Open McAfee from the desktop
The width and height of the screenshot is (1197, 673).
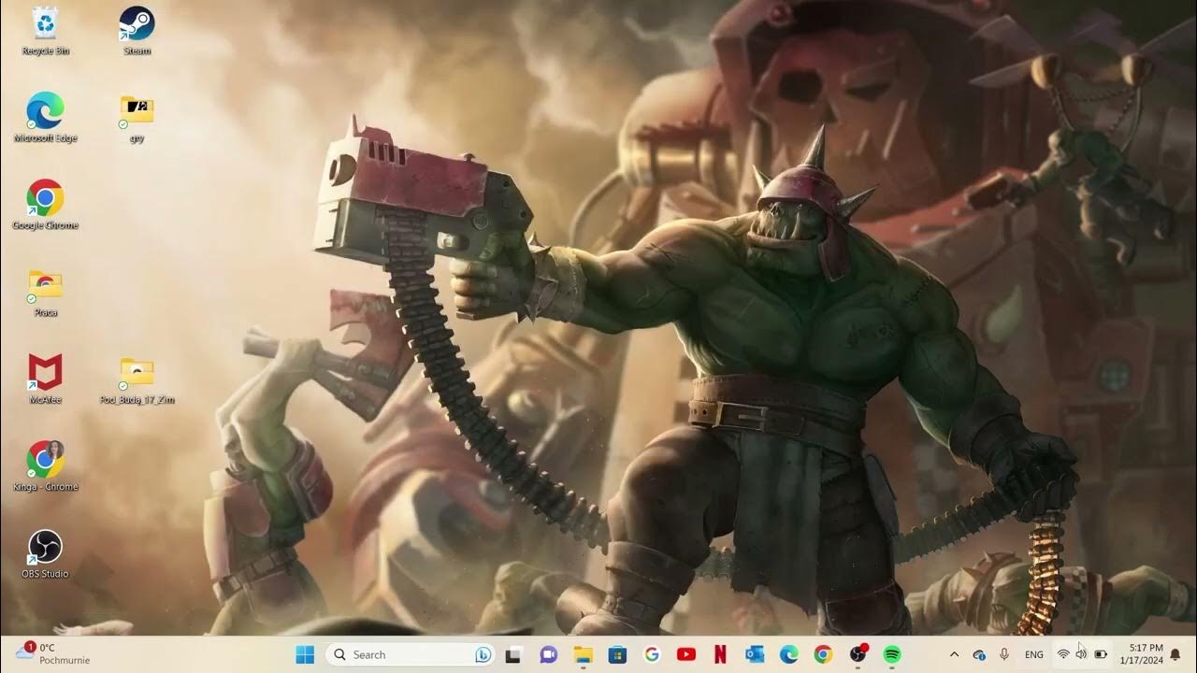[x=45, y=372]
